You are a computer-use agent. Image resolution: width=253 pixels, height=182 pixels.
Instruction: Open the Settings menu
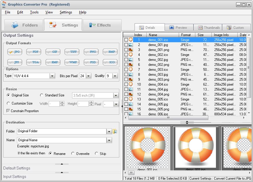coord(66,12)
